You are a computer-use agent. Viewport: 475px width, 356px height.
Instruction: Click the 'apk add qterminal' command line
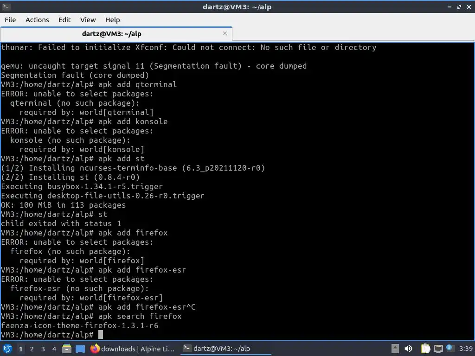(89, 84)
